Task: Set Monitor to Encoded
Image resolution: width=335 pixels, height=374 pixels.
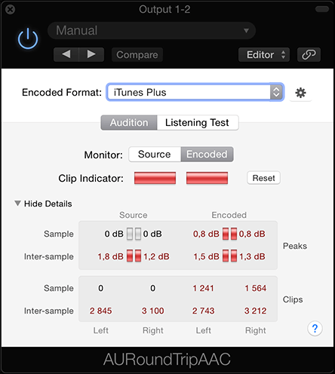Action: 207,154
